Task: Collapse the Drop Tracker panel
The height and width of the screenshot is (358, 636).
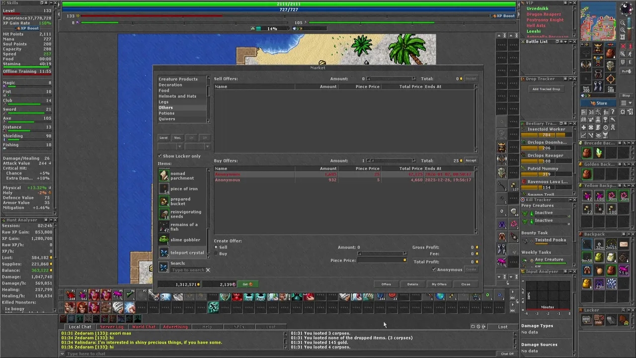Action: point(570,79)
